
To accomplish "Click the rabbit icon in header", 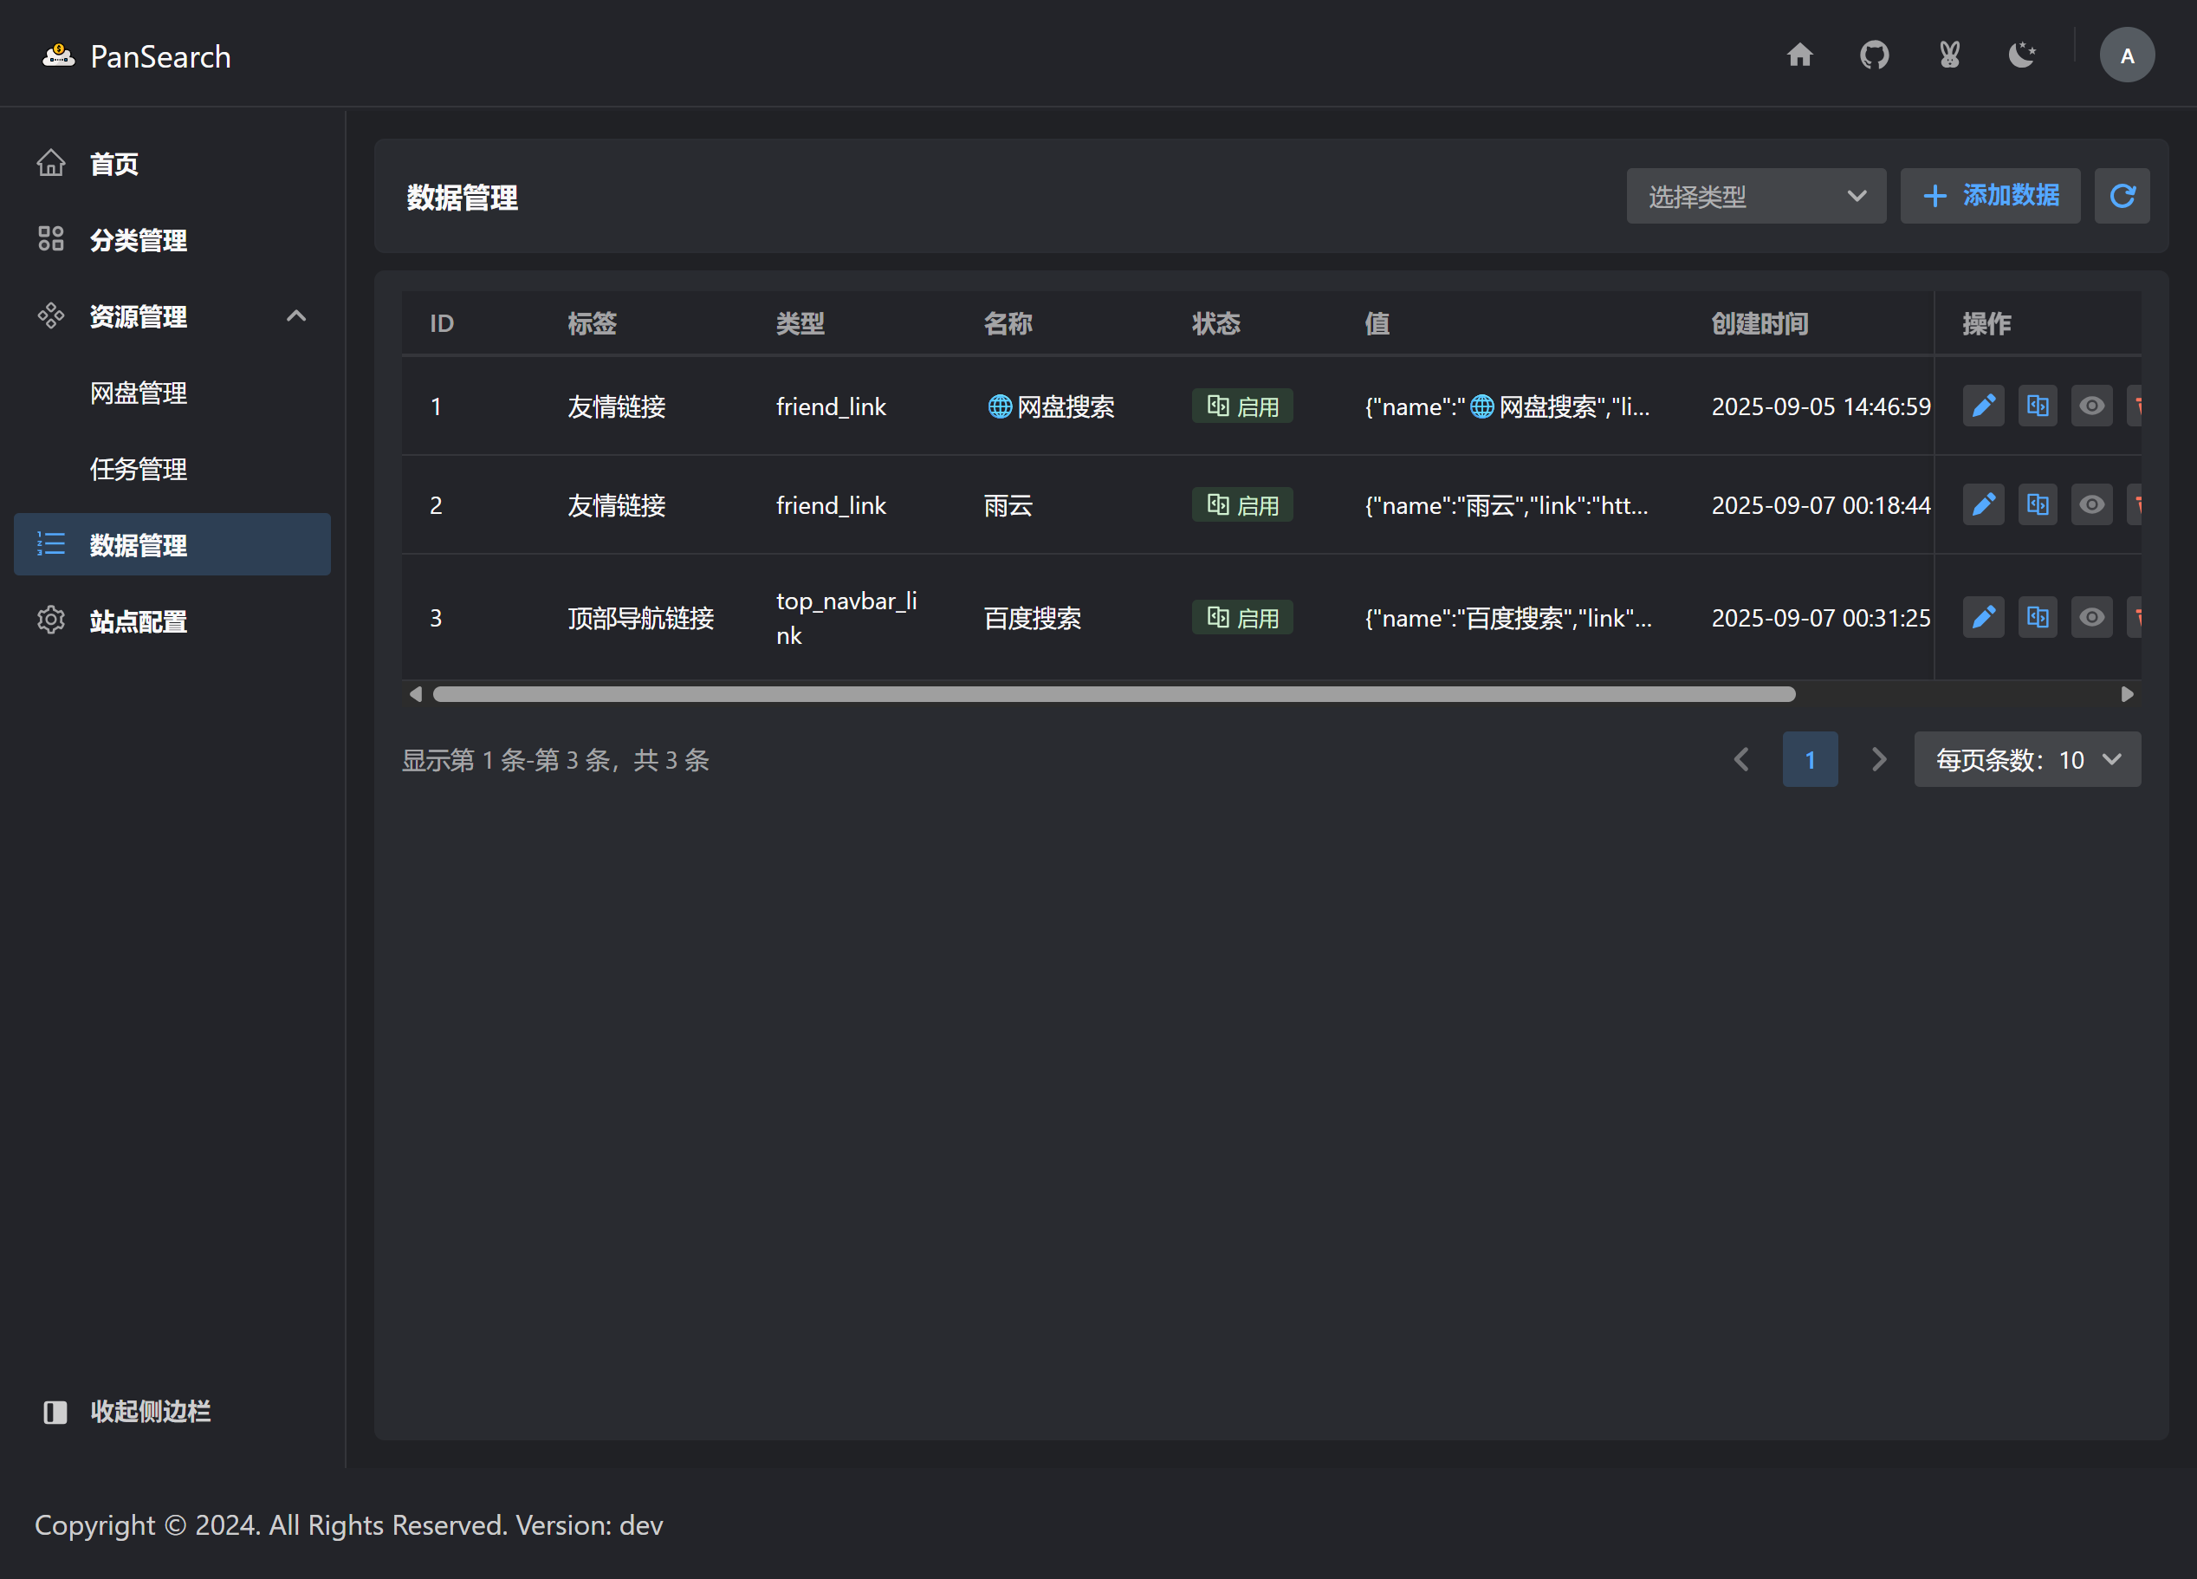I will 1949,55.
